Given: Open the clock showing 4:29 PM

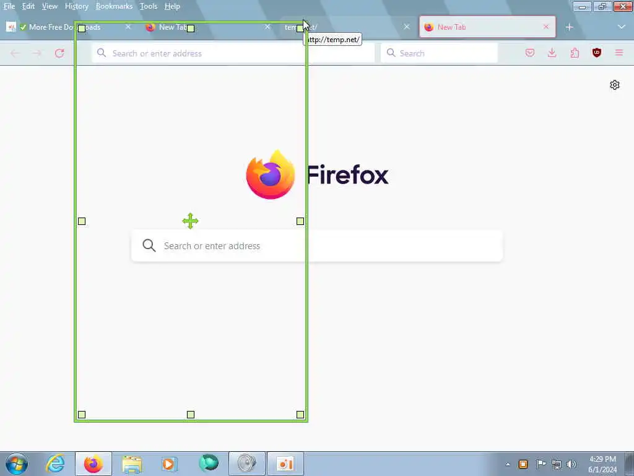Looking at the screenshot, I should click(x=602, y=464).
